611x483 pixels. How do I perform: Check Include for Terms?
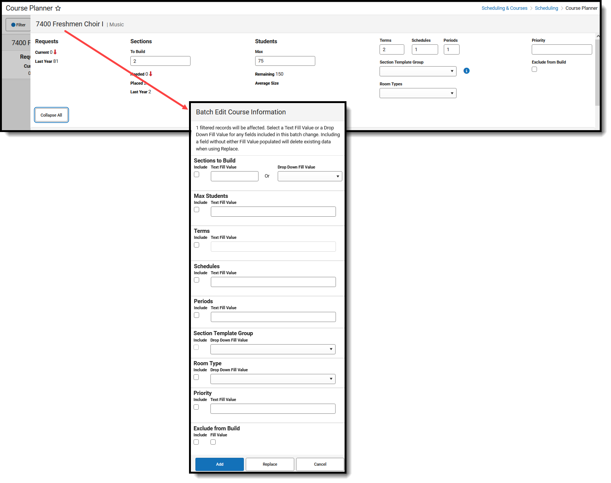[197, 245]
